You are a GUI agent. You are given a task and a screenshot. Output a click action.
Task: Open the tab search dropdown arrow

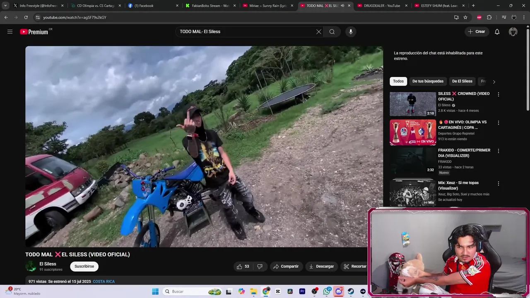coord(5,6)
